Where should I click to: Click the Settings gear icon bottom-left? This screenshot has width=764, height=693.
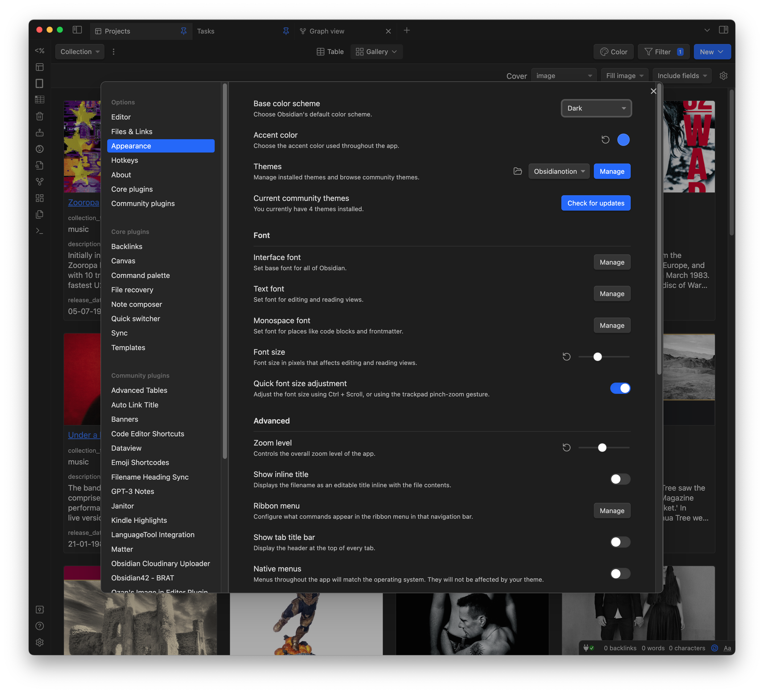[39, 642]
